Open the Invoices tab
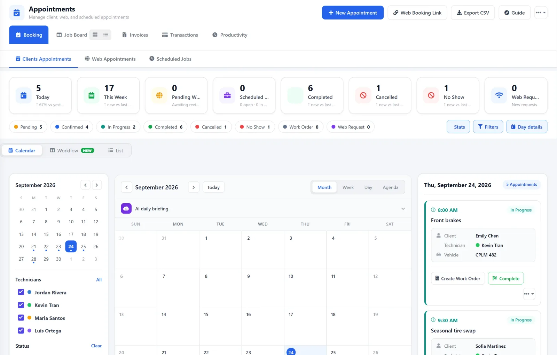Viewport: 557px width, 355px height. click(135, 35)
